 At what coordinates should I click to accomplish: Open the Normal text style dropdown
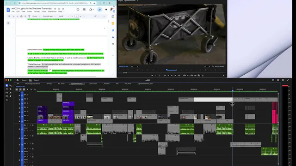pyautogui.click(x=49, y=17)
